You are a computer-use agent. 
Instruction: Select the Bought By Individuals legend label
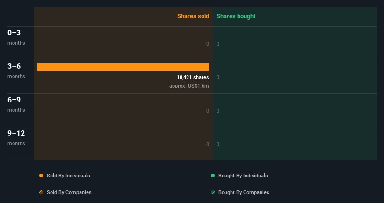pos(243,176)
